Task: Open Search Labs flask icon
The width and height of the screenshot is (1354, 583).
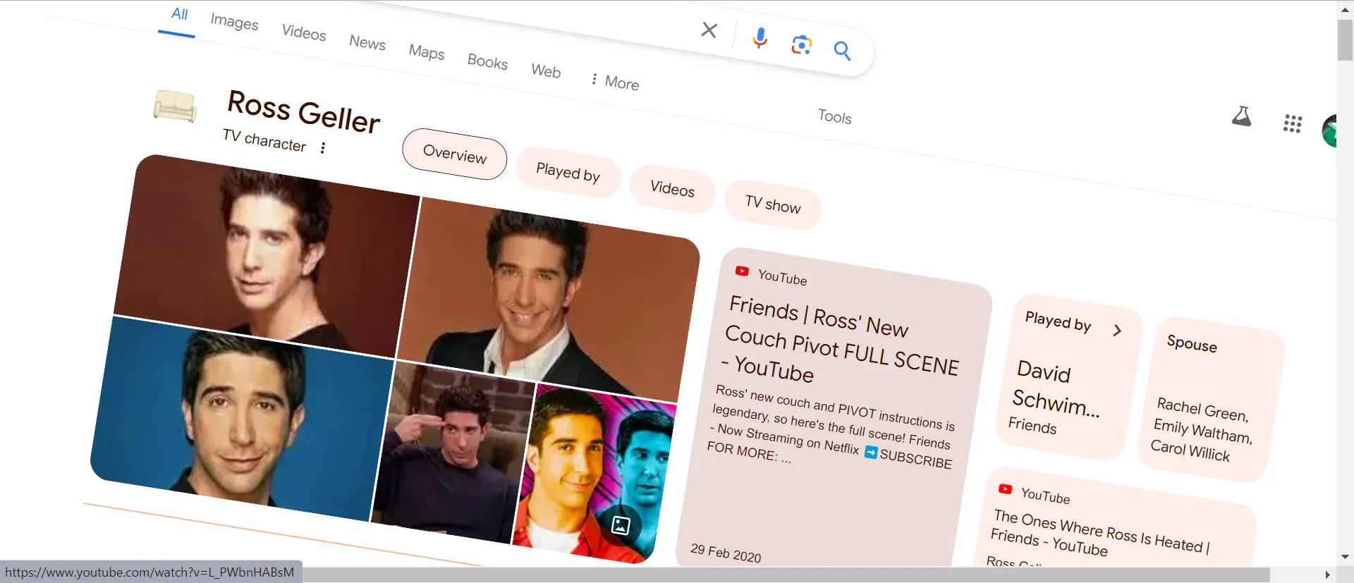Action: (x=1242, y=116)
